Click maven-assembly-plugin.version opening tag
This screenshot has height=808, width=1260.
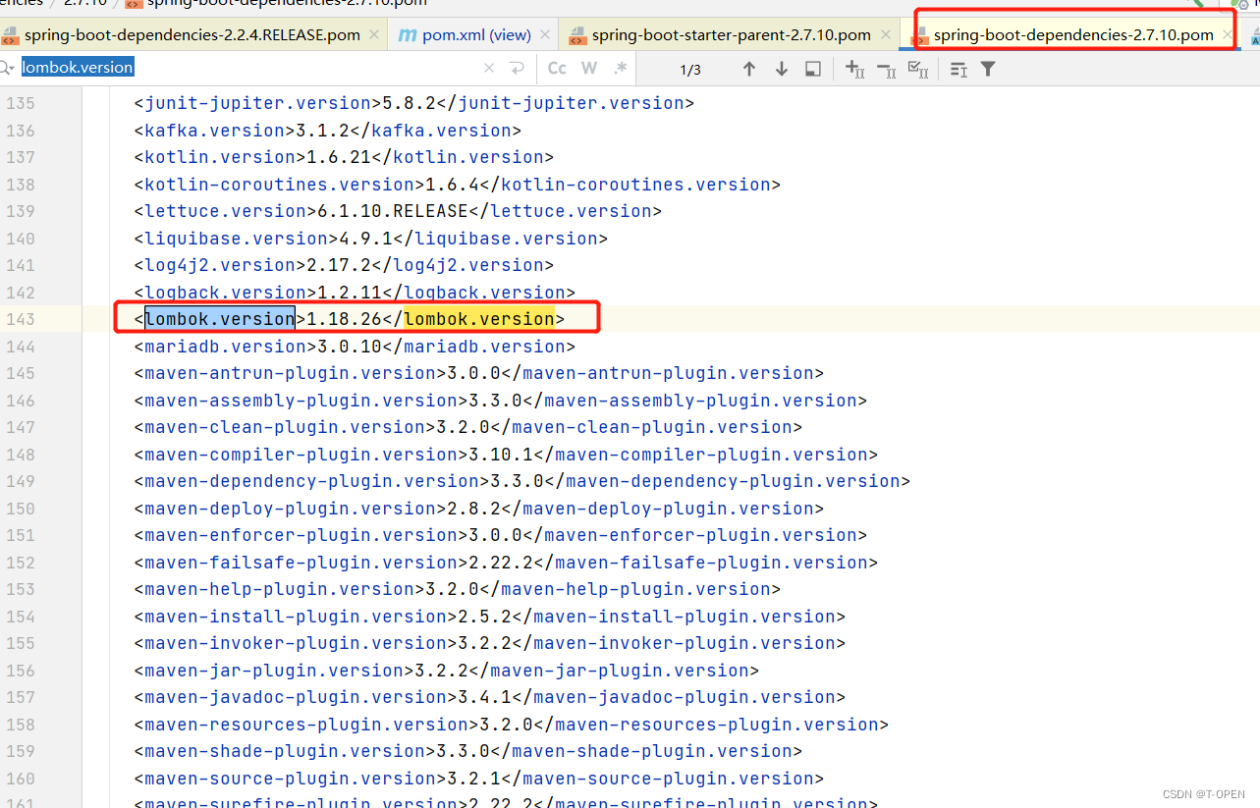pos(301,401)
